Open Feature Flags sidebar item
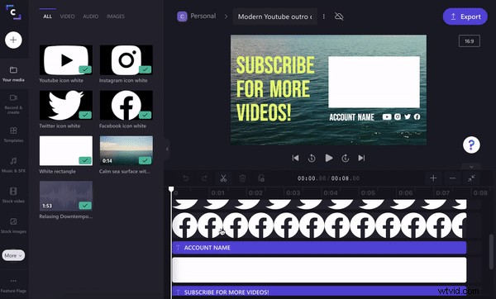 pyautogui.click(x=13, y=286)
